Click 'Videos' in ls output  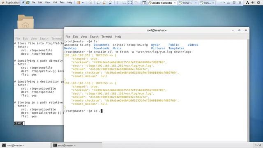pyautogui.click(x=193, y=45)
